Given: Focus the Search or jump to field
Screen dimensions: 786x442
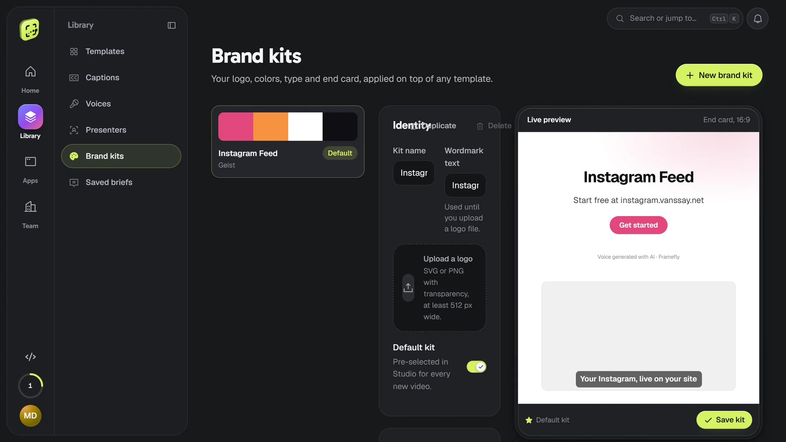Looking at the screenshot, I should click(675, 19).
